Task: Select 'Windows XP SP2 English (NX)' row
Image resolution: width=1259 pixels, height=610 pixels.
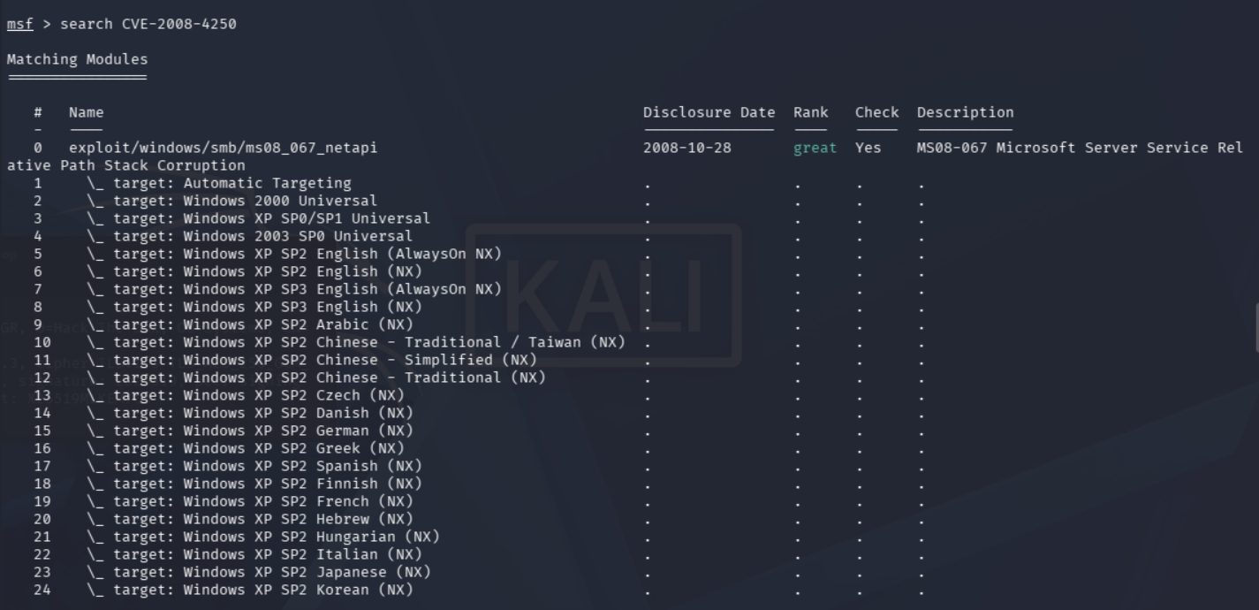Action: pos(254,271)
